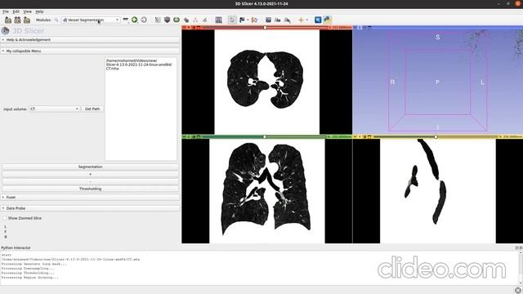The image size is (523, 294).
Task: Click the pin icon in the 3D view bar
Action: pyautogui.click(x=355, y=28)
